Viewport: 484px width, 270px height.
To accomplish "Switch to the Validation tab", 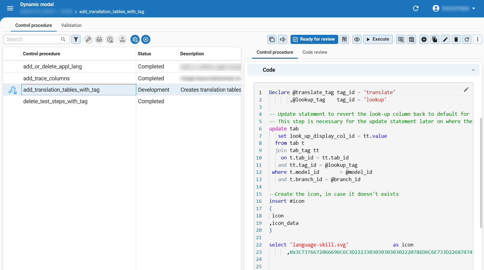I will [x=71, y=25].
